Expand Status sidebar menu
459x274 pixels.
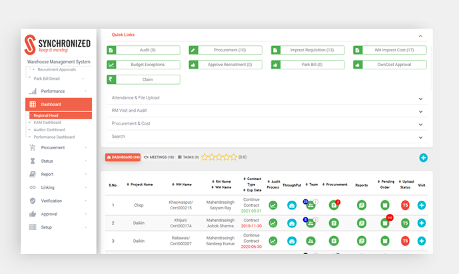point(59,161)
